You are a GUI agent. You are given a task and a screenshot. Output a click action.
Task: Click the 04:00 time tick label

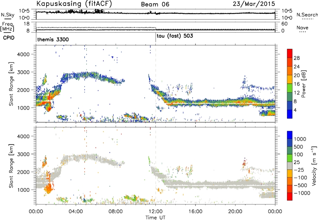click(x=76, y=212)
